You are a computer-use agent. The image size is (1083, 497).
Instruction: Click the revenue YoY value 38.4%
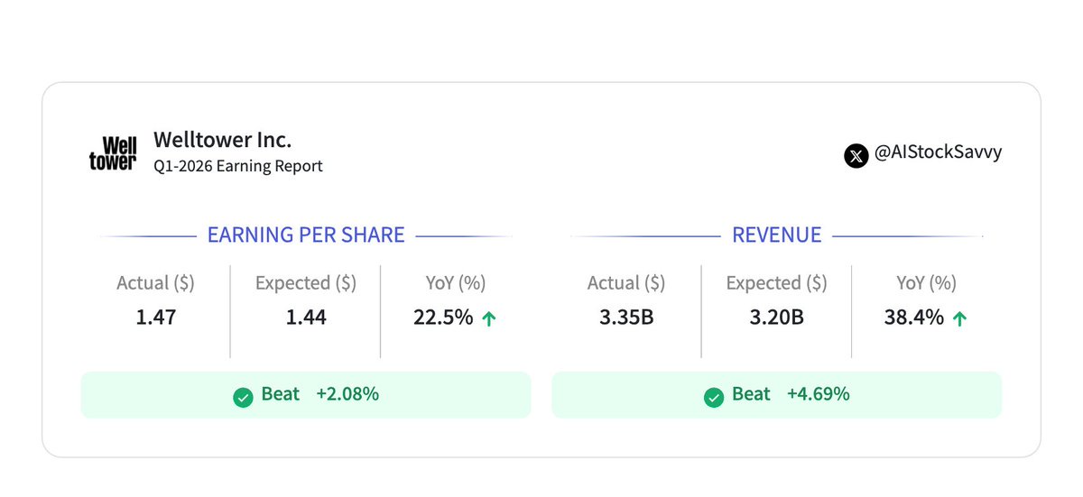(x=914, y=318)
